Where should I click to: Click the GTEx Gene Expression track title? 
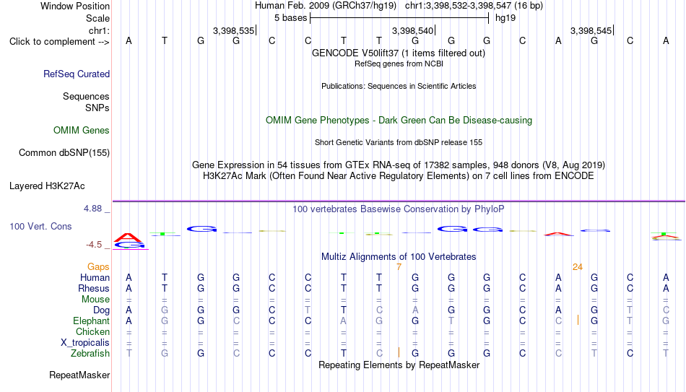(x=399, y=165)
